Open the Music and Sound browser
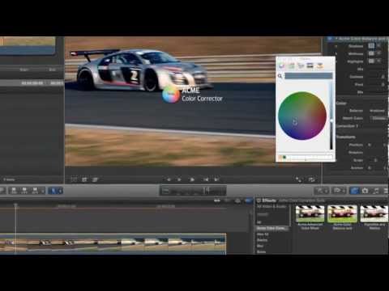389x291 pixels. pos(376,191)
